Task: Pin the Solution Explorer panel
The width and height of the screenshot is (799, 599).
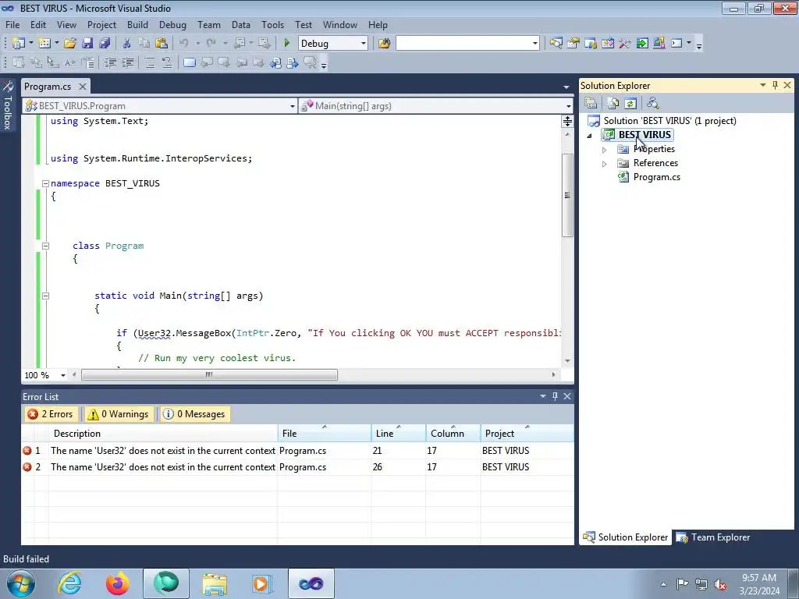Action: pyautogui.click(x=775, y=85)
